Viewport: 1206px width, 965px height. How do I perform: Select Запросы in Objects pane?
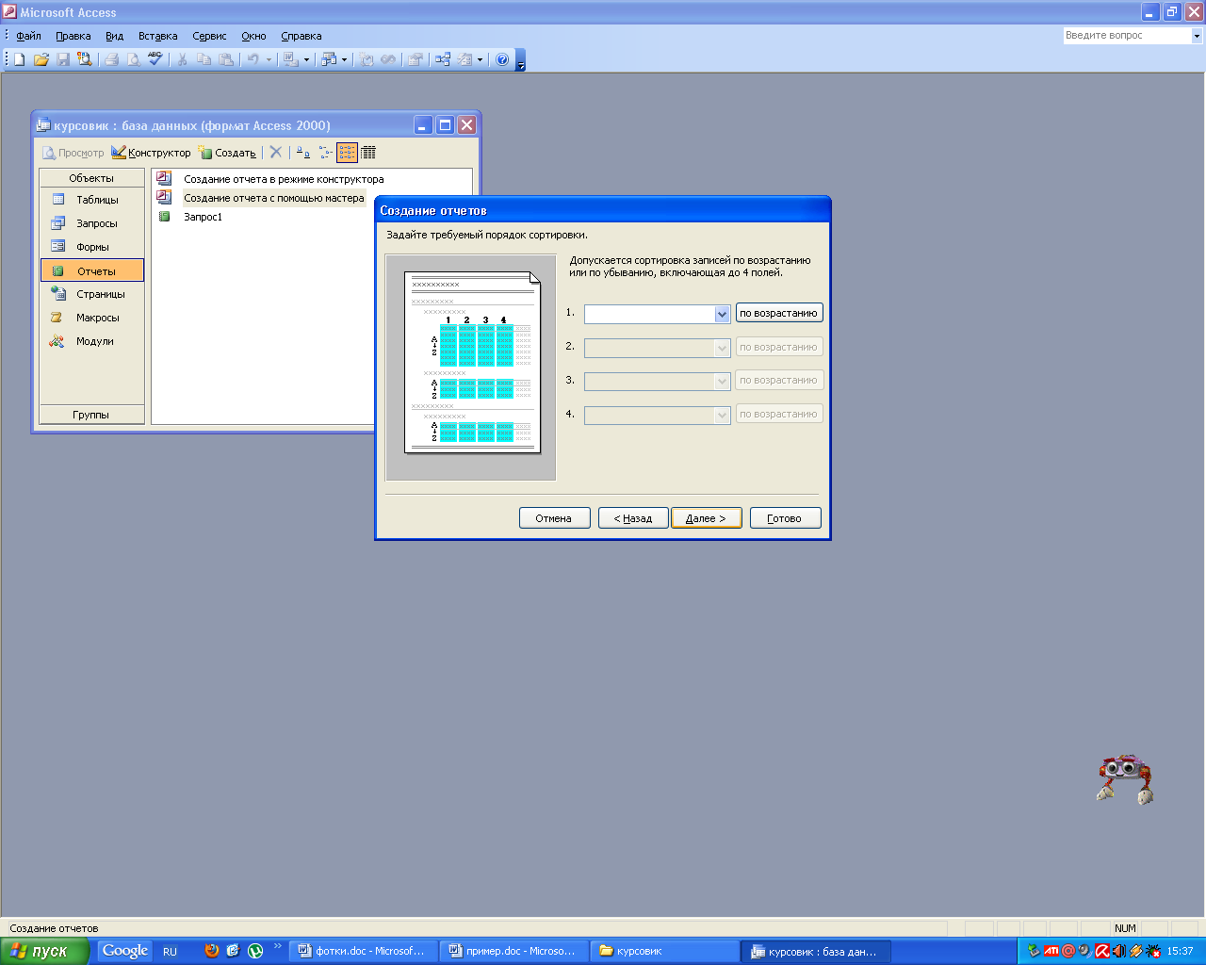[92, 223]
